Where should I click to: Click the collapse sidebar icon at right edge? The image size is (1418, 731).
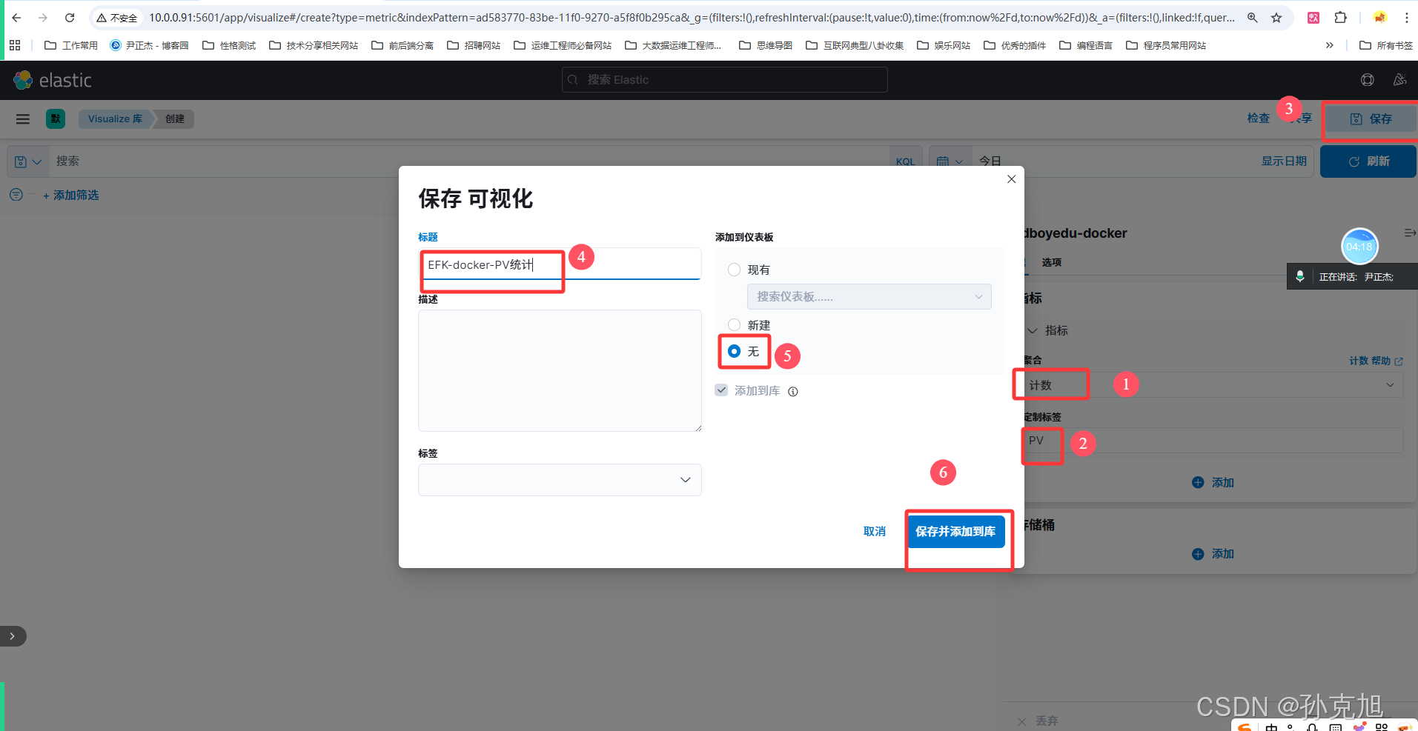(x=1410, y=233)
